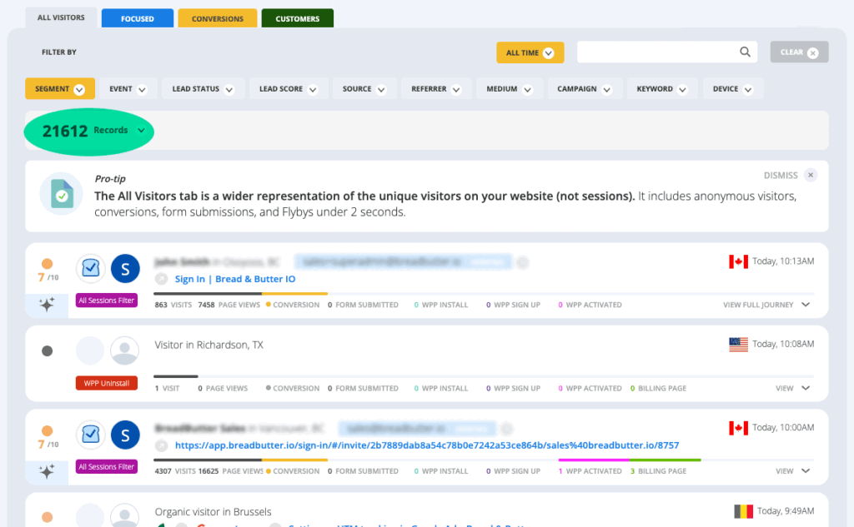The image size is (854, 527).
Task: Dismiss the Pro-tip banner
Action: [x=811, y=176]
